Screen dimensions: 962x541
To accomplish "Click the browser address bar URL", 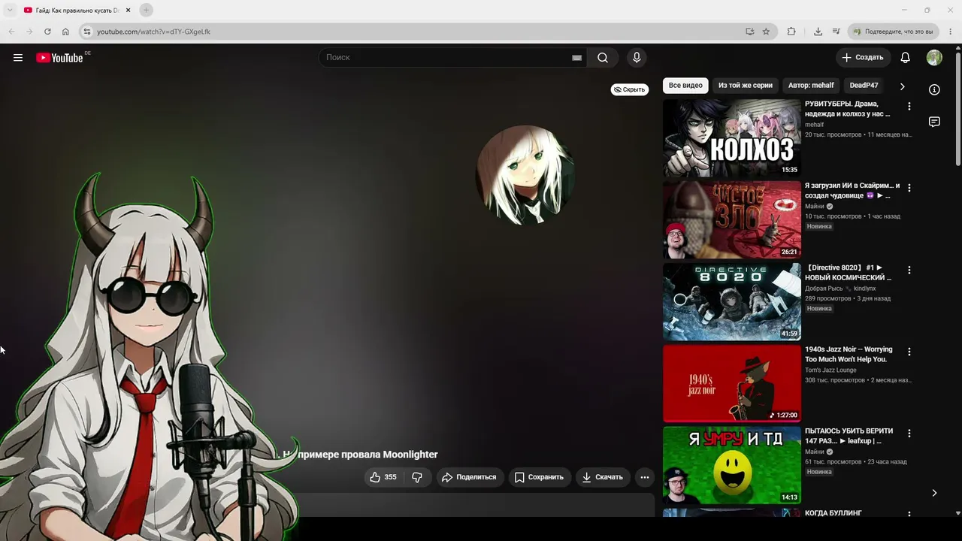I will point(153,32).
